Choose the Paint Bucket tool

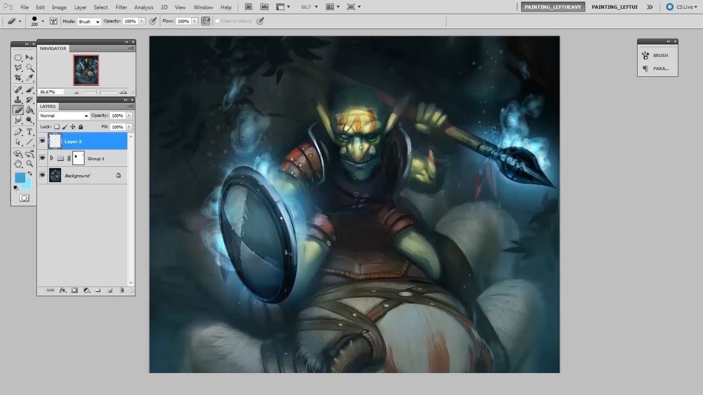point(30,110)
